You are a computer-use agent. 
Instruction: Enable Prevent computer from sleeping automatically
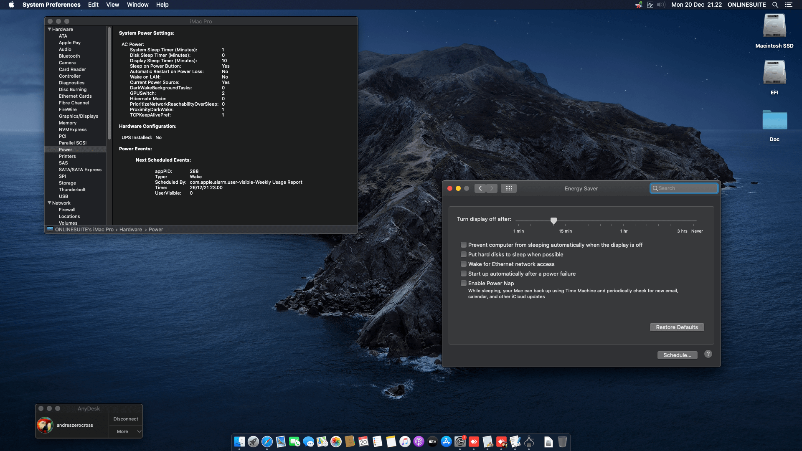click(464, 245)
